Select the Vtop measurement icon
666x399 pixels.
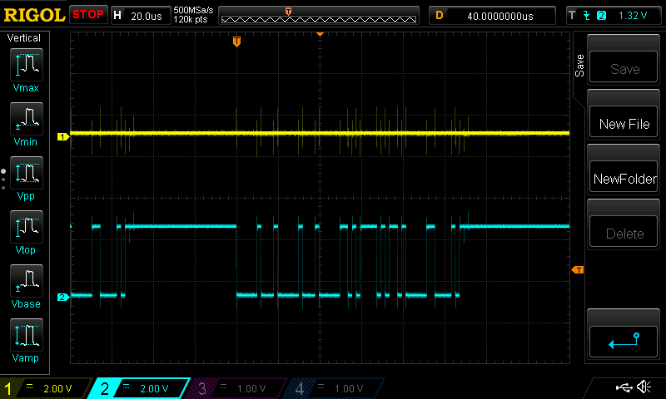point(27,227)
